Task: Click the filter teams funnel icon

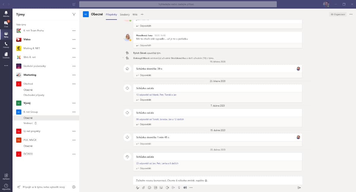Action: tap(74, 14)
